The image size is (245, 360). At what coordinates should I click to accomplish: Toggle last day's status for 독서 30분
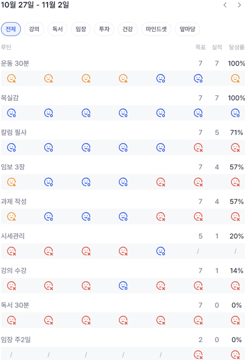pyautogui.click(x=235, y=320)
